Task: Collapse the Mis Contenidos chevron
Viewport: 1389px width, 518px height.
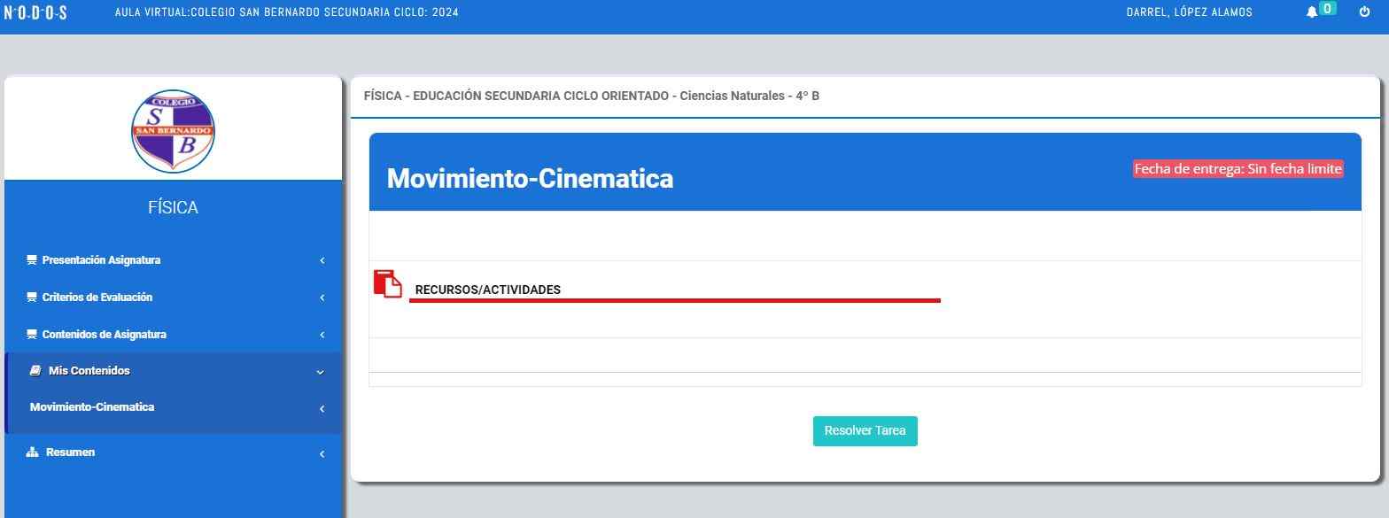Action: pyautogui.click(x=321, y=372)
